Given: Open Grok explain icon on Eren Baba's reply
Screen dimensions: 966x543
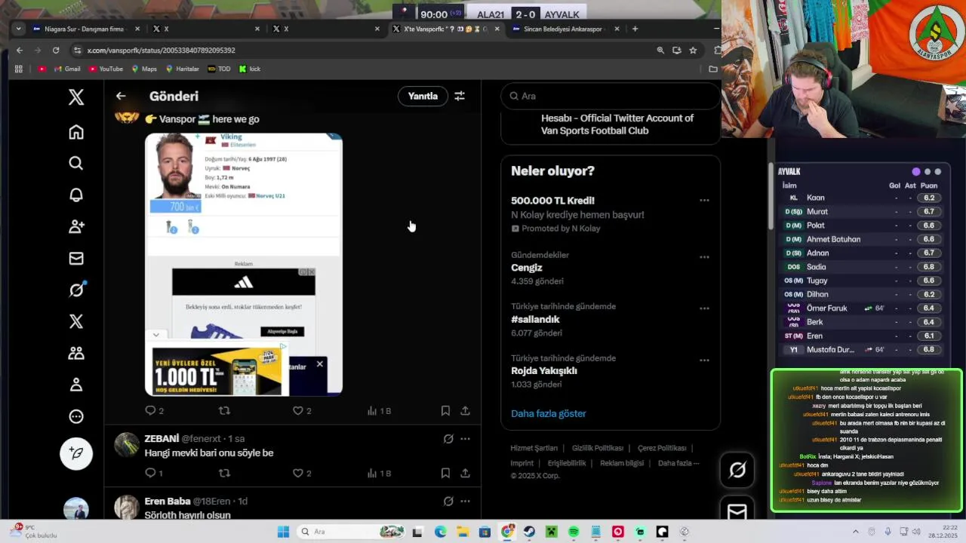Looking at the screenshot, I should [448, 502].
